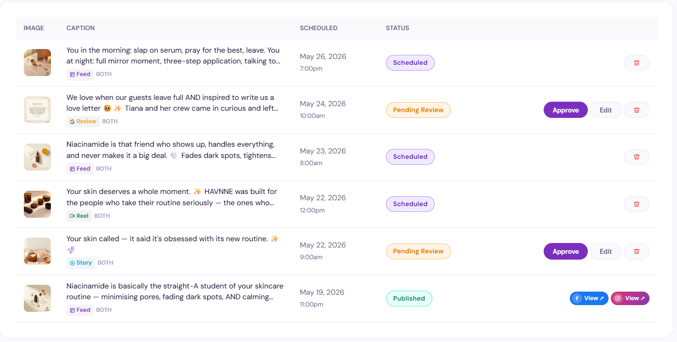
Task: Click the 12:00pm scheduled time
Action: 312,210
